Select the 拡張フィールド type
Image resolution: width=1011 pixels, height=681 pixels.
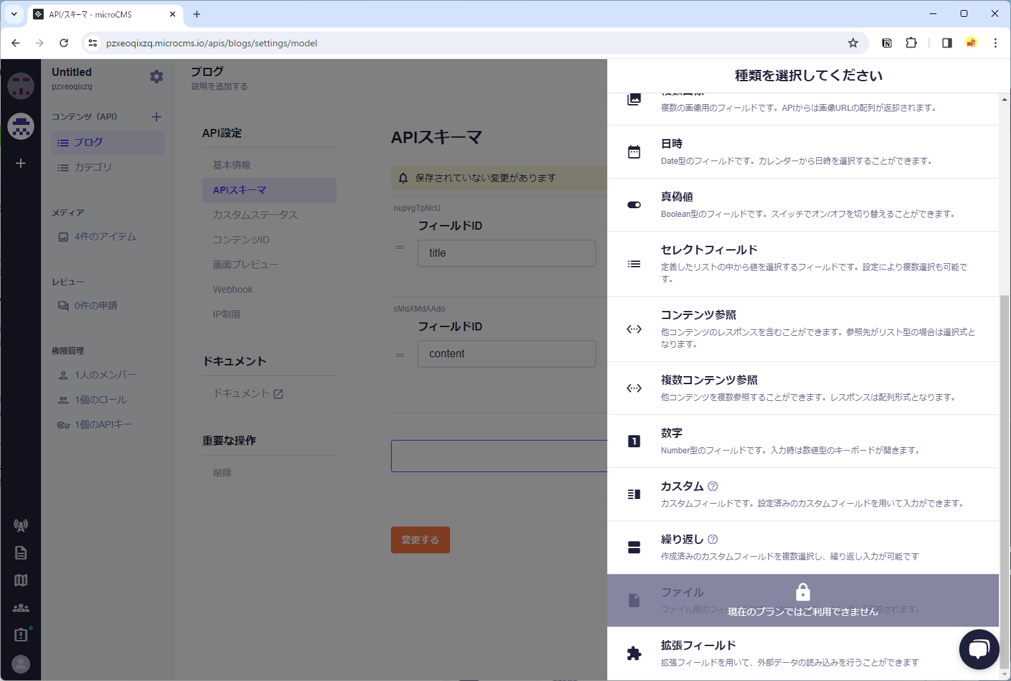(803, 653)
